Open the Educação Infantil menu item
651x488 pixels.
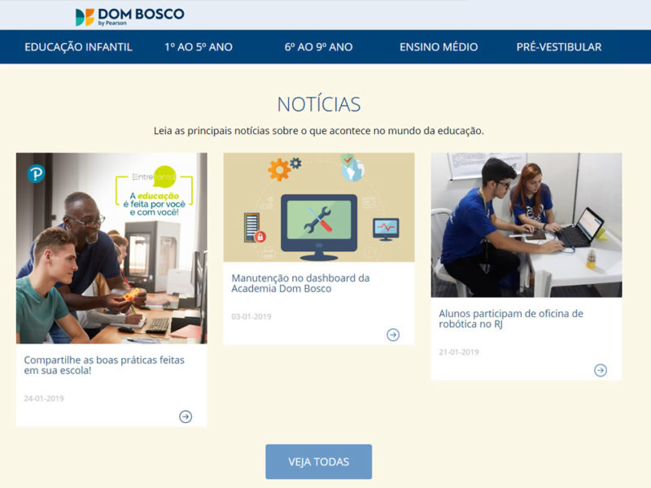78,47
